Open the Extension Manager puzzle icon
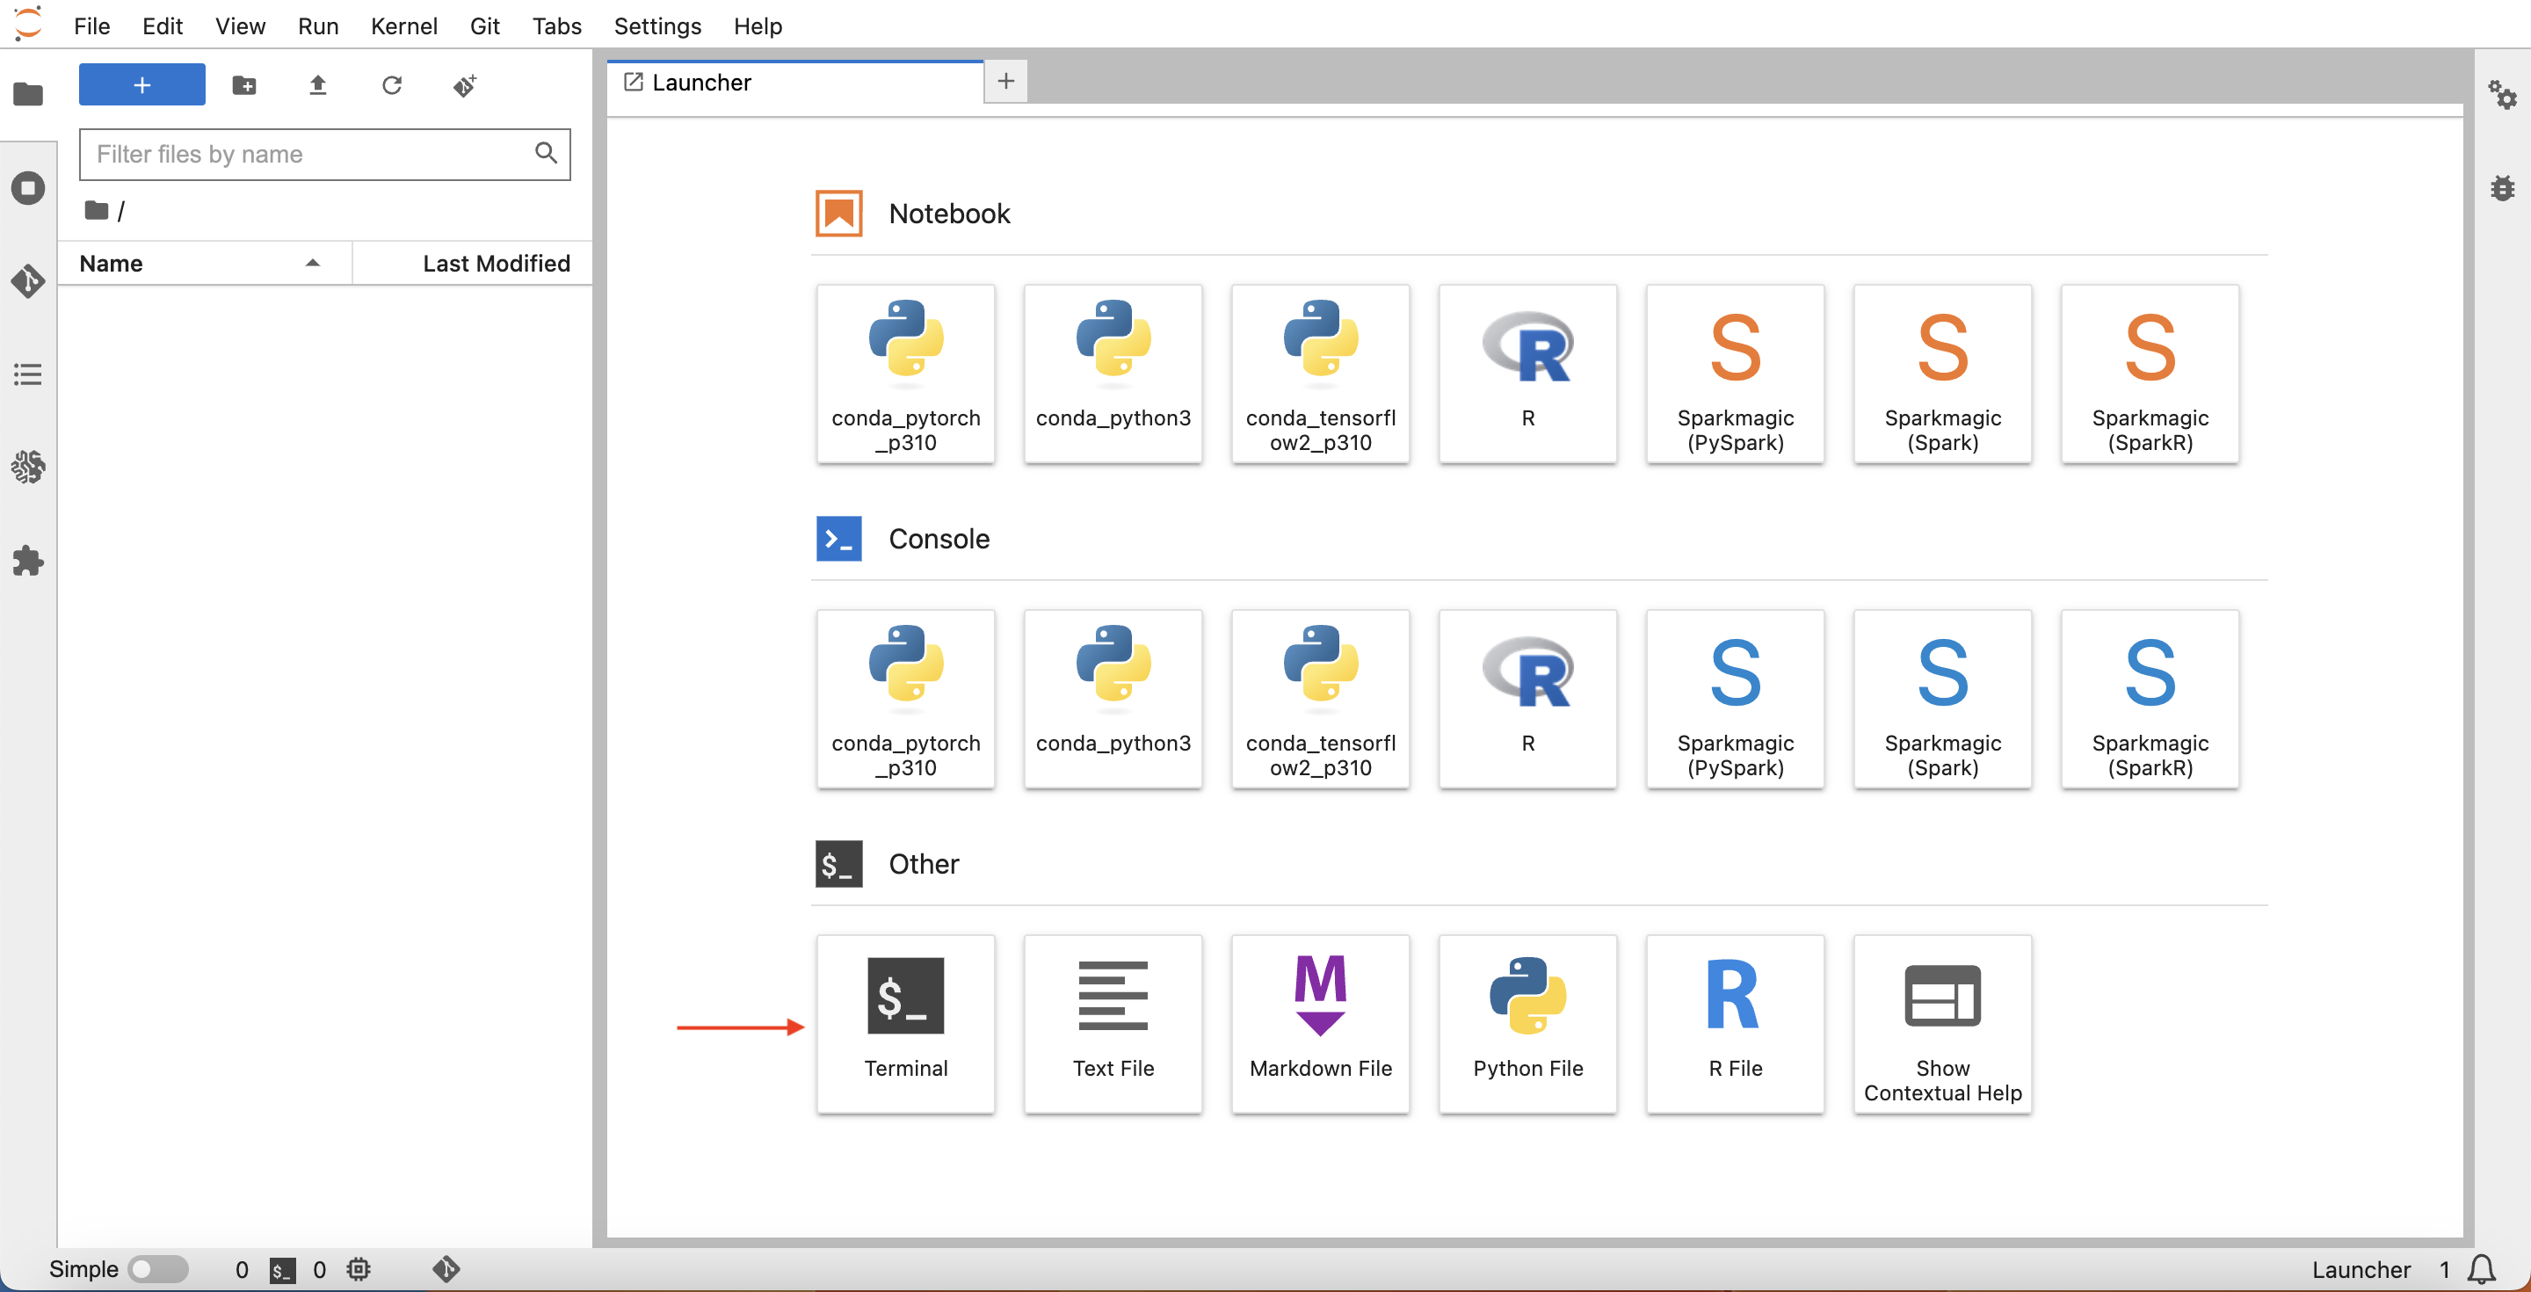2531x1292 pixels. pyautogui.click(x=27, y=561)
